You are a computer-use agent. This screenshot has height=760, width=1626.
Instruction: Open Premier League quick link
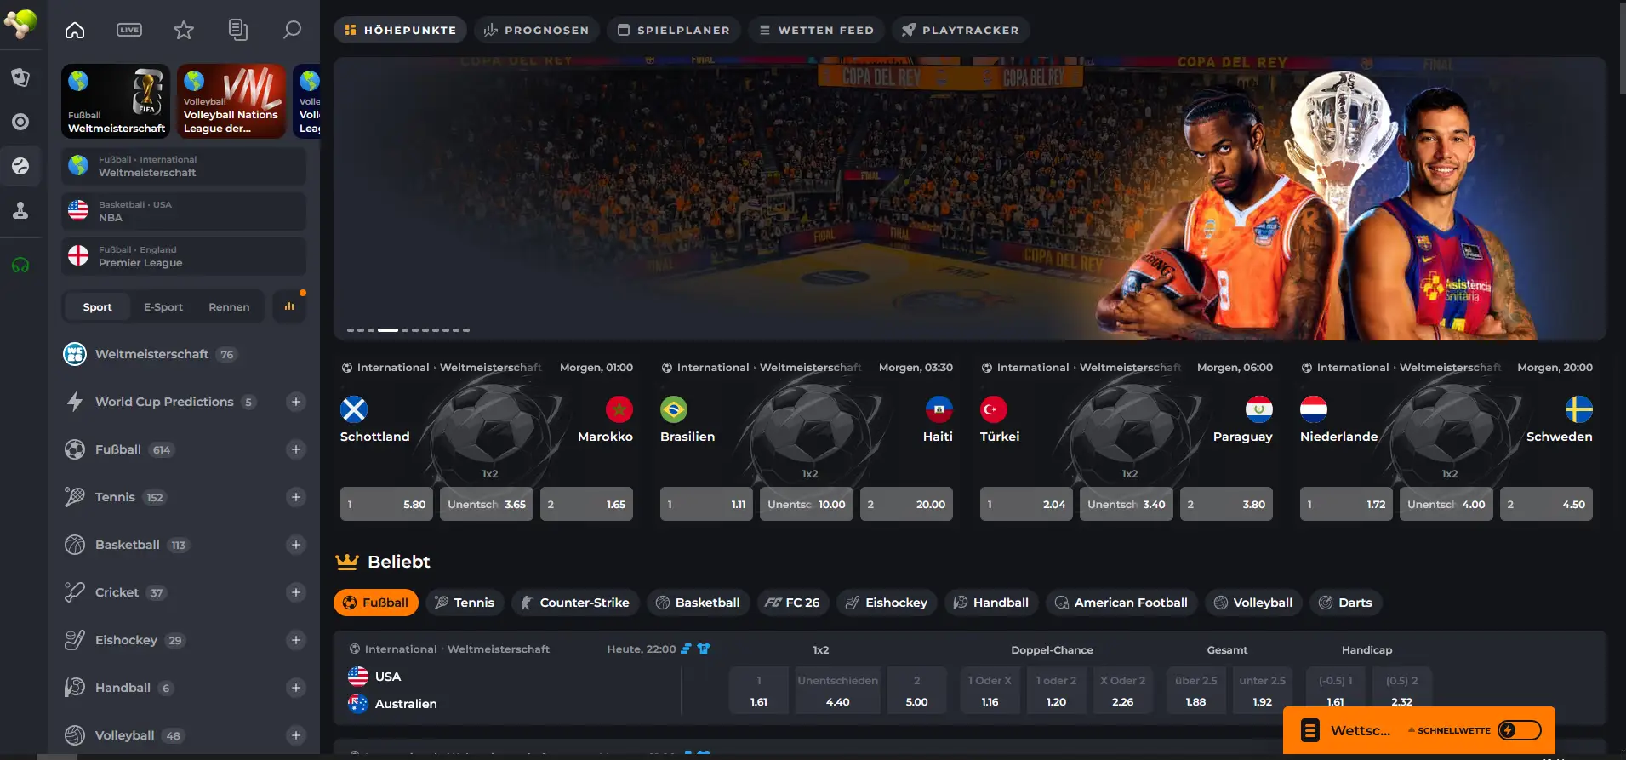(184, 256)
